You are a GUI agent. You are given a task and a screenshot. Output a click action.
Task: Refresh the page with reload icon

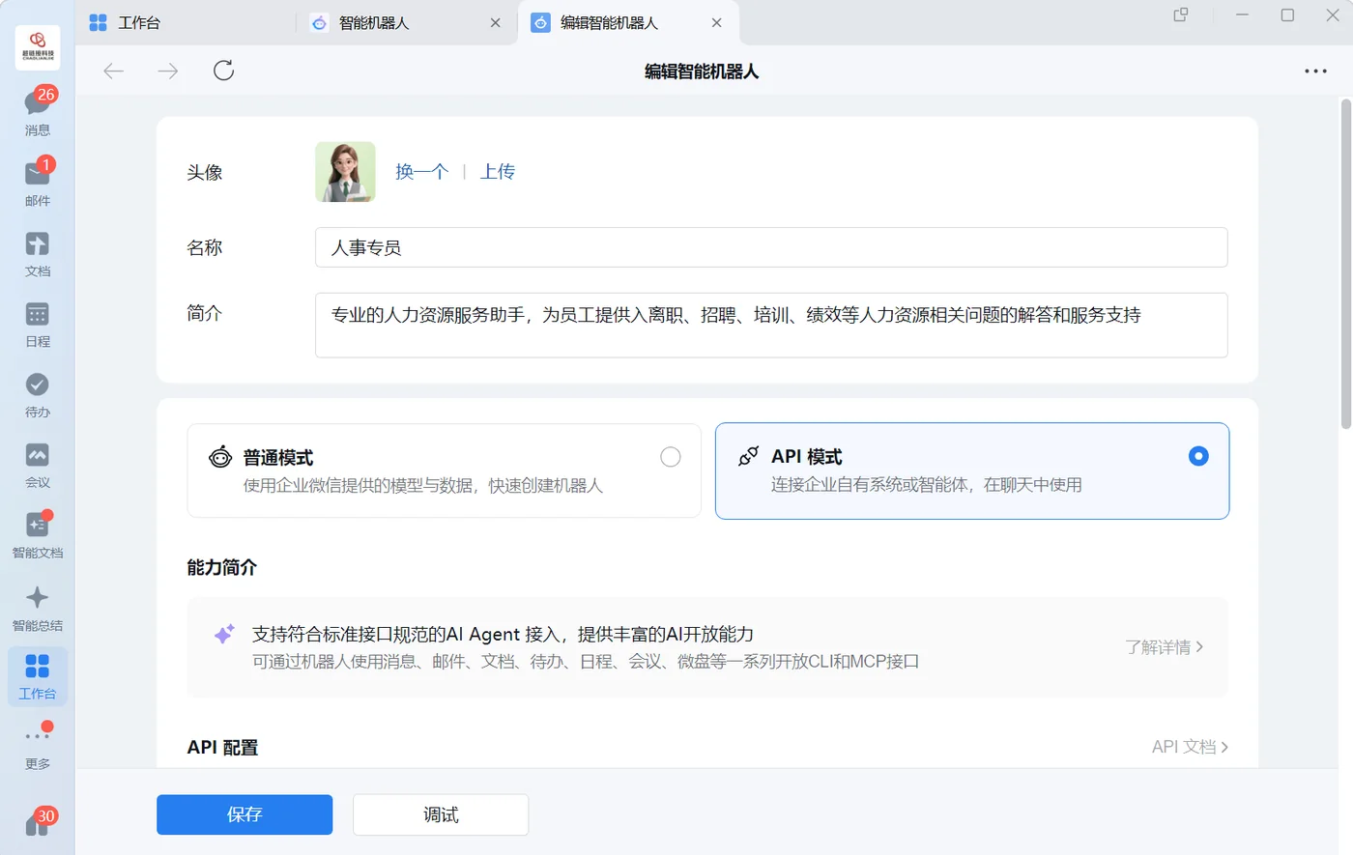(223, 71)
